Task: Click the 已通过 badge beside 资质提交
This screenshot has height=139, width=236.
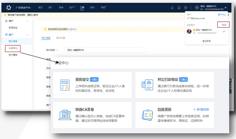Action: [x=94, y=80]
